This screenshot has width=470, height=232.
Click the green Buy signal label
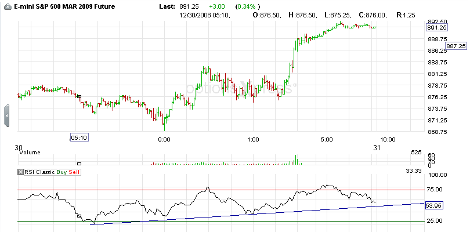pos(62,172)
